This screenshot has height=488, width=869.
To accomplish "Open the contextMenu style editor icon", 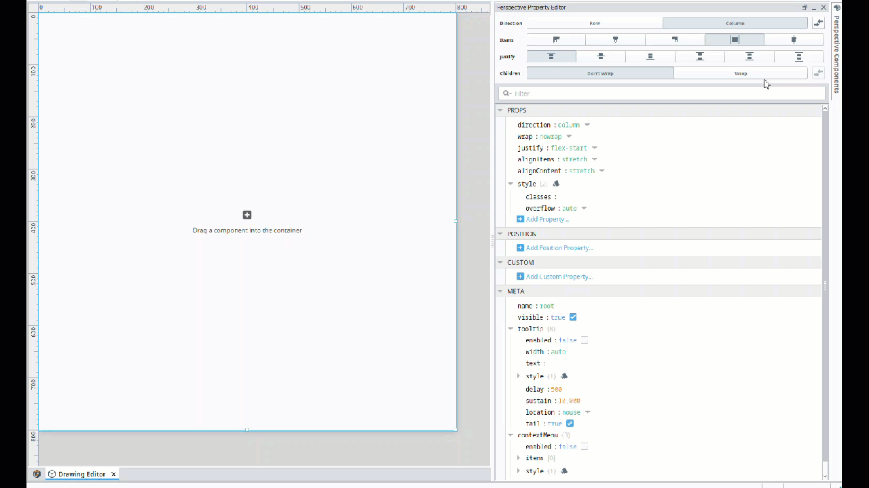I will (563, 471).
